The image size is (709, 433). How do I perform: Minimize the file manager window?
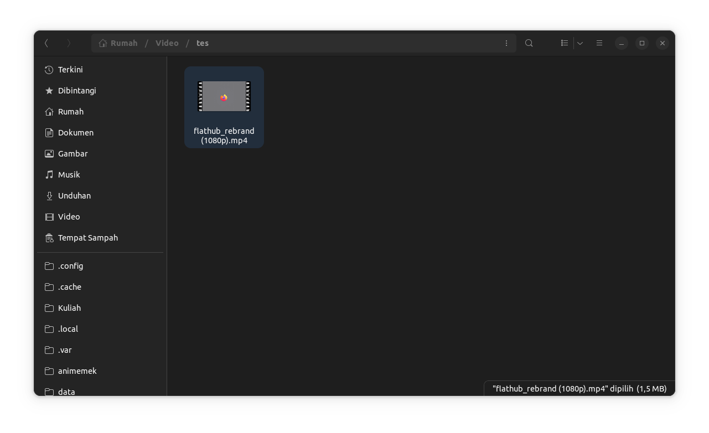pos(622,43)
